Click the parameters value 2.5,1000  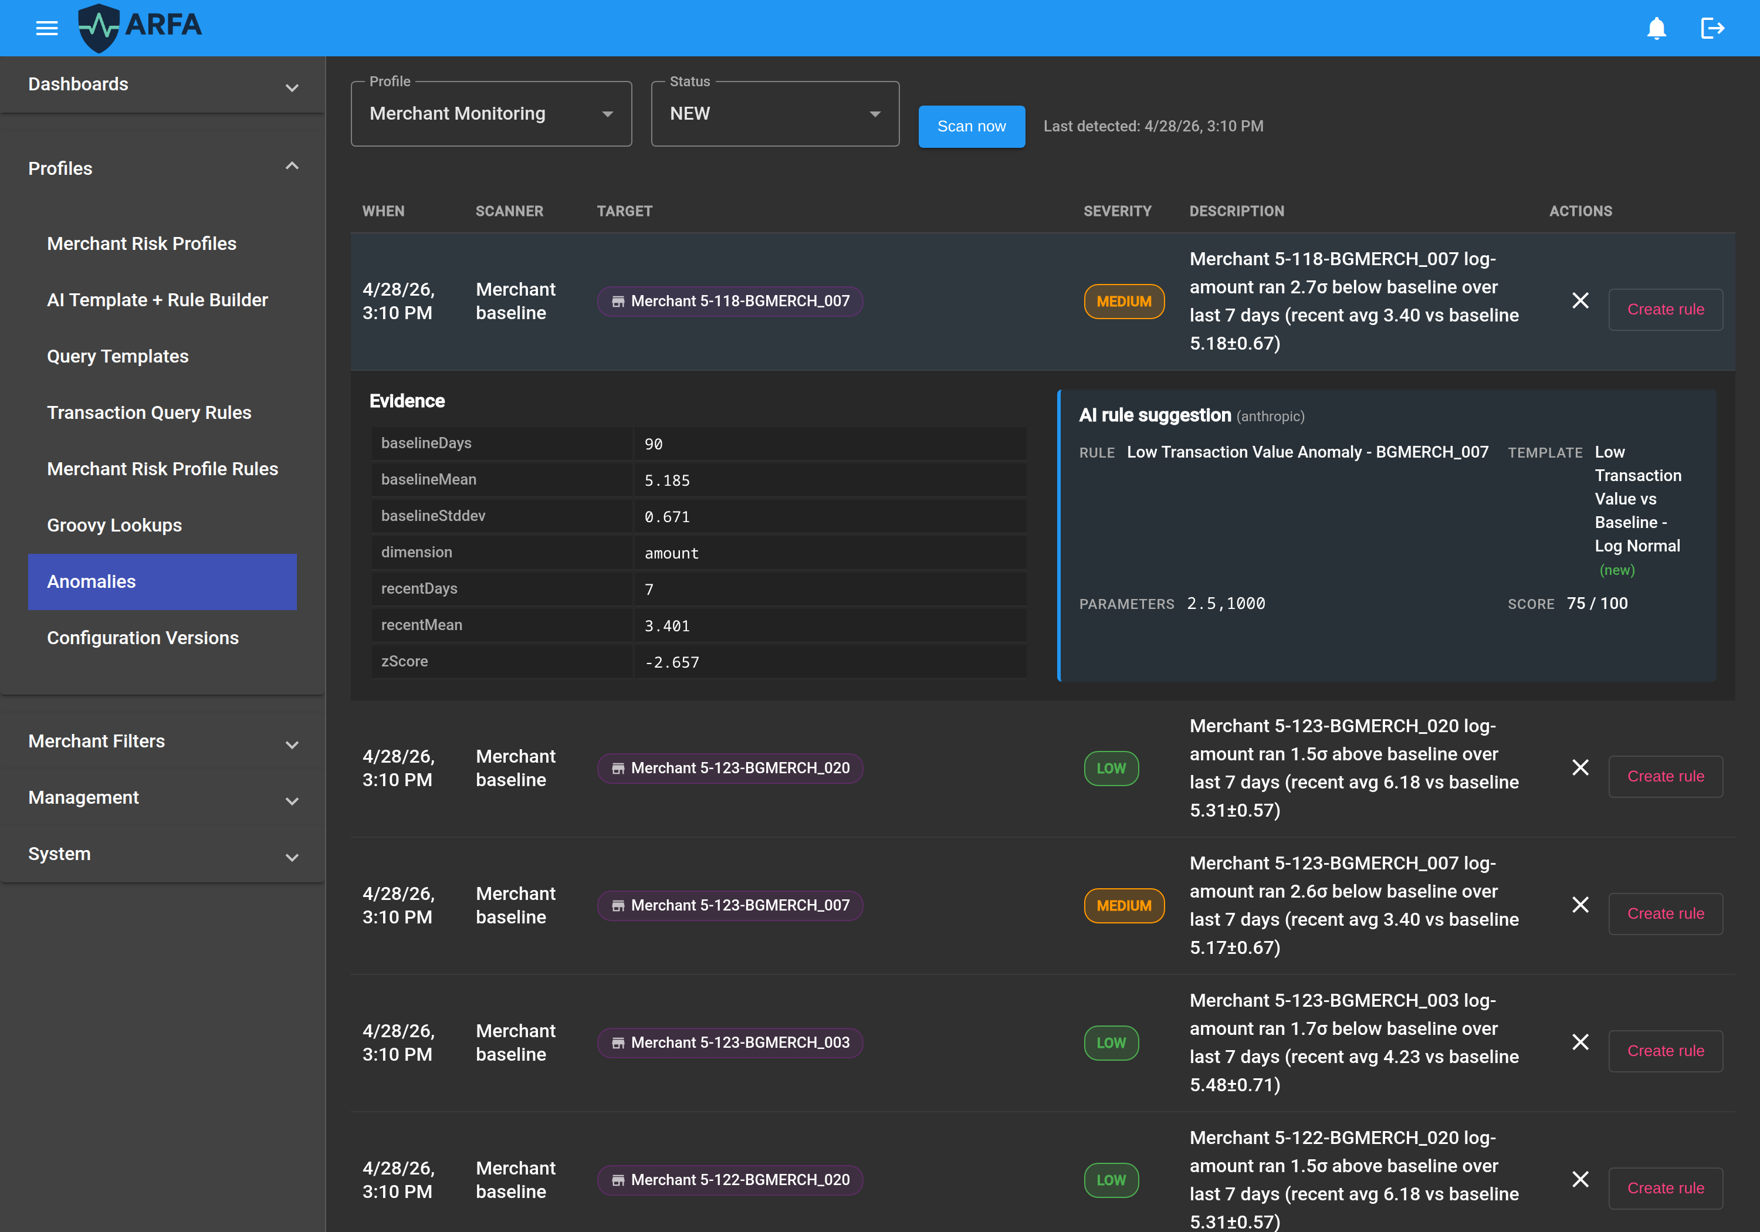pos(1226,604)
